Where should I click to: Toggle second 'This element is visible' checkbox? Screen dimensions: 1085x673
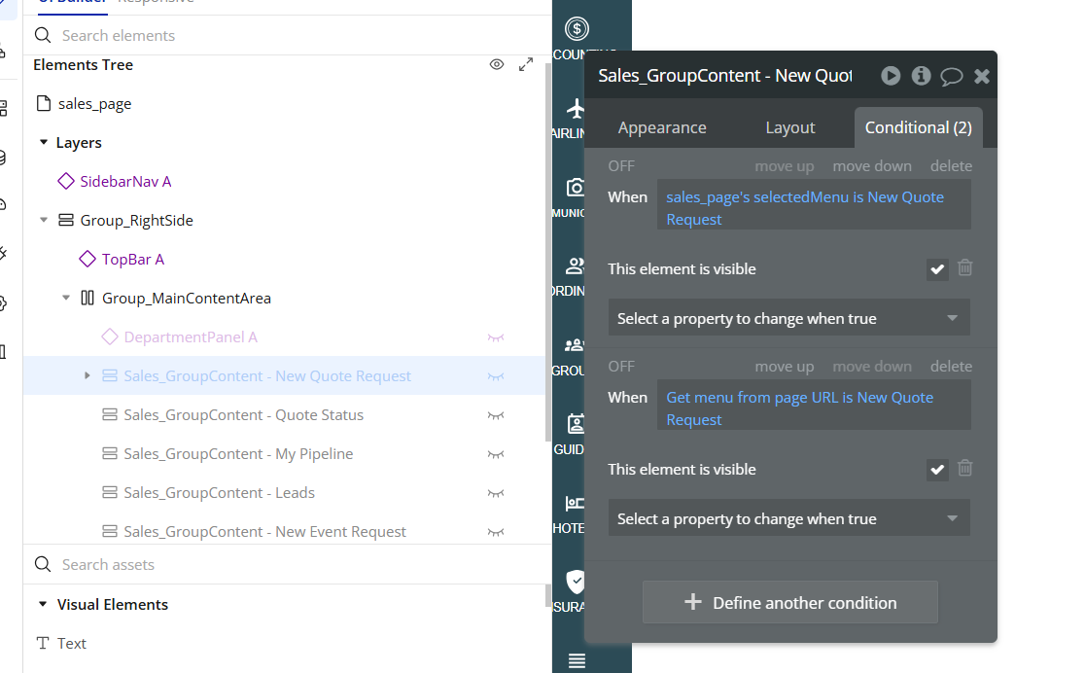(937, 470)
